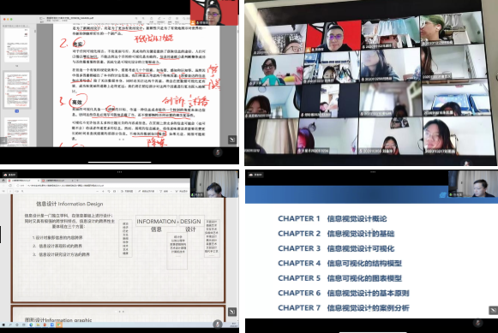
Task: Click the annotation pencil icon on the Information Design slide
Action: click(x=232, y=312)
